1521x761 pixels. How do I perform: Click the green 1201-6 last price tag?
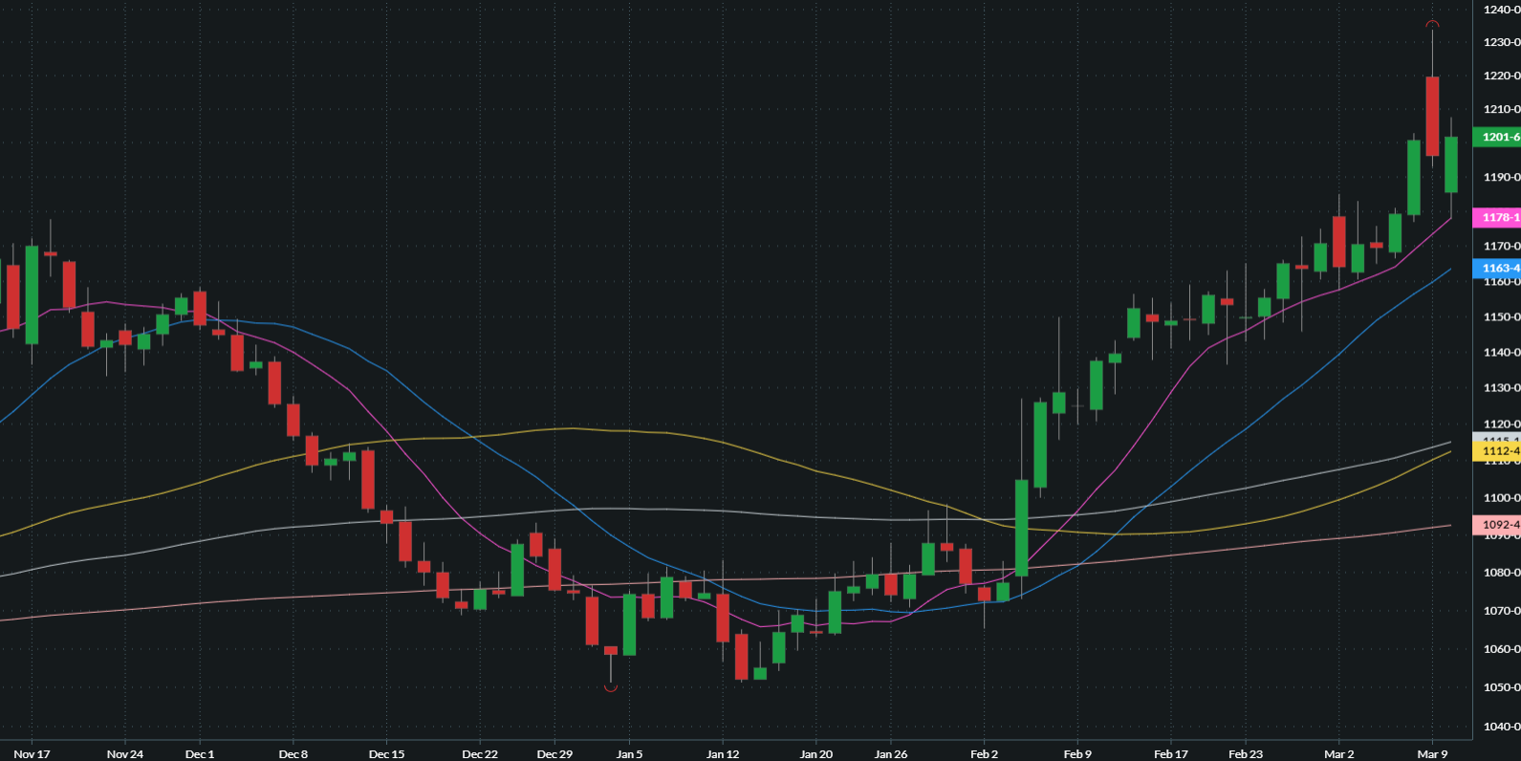tap(1497, 137)
